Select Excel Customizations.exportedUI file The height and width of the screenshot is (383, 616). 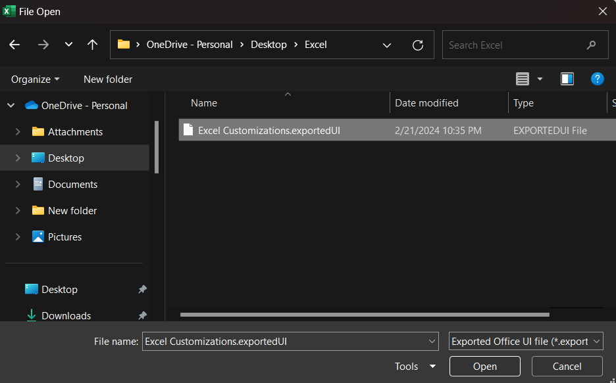[x=269, y=131]
